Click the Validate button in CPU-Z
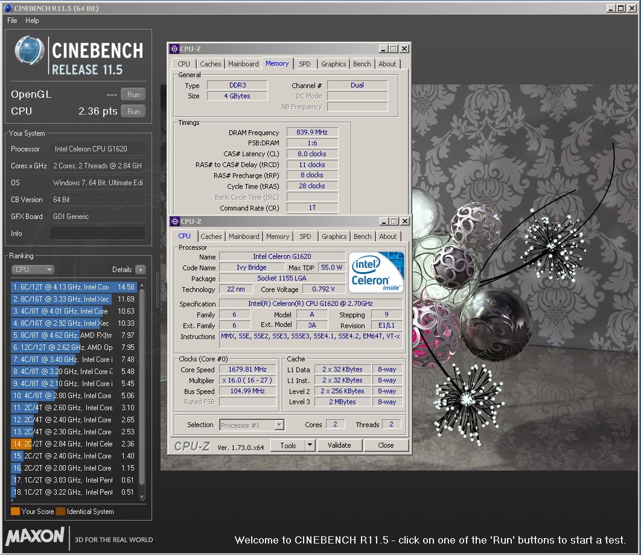The height and width of the screenshot is (555, 641). click(339, 445)
